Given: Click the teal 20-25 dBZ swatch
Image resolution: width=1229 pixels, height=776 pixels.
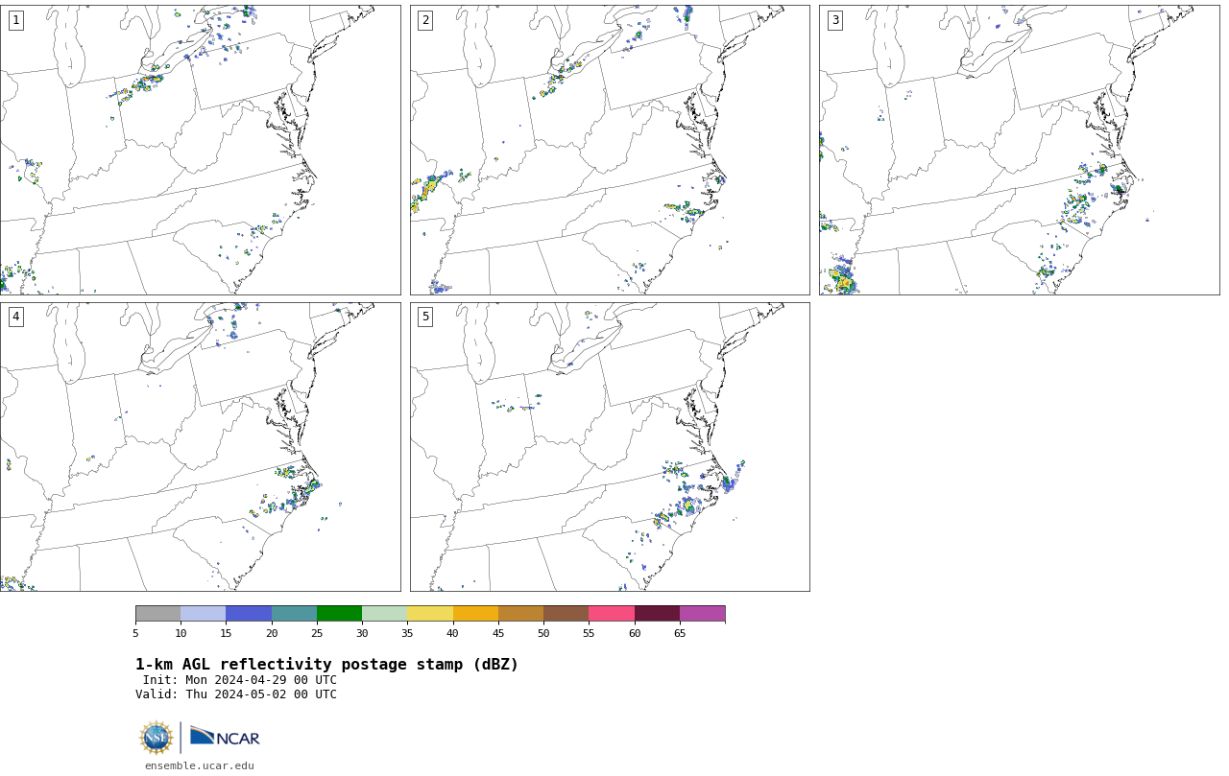Looking at the screenshot, I should point(294,614).
